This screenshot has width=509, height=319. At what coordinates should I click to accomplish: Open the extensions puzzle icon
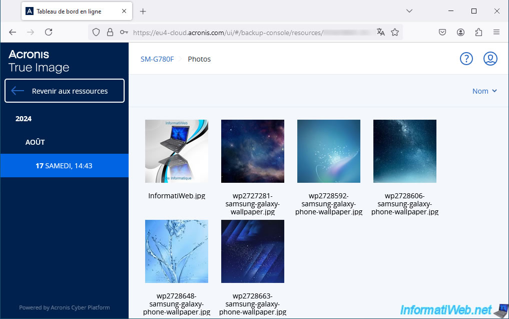[478, 32]
